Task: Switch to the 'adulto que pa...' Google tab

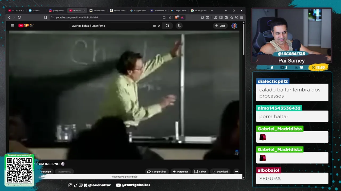Action: 199,11
